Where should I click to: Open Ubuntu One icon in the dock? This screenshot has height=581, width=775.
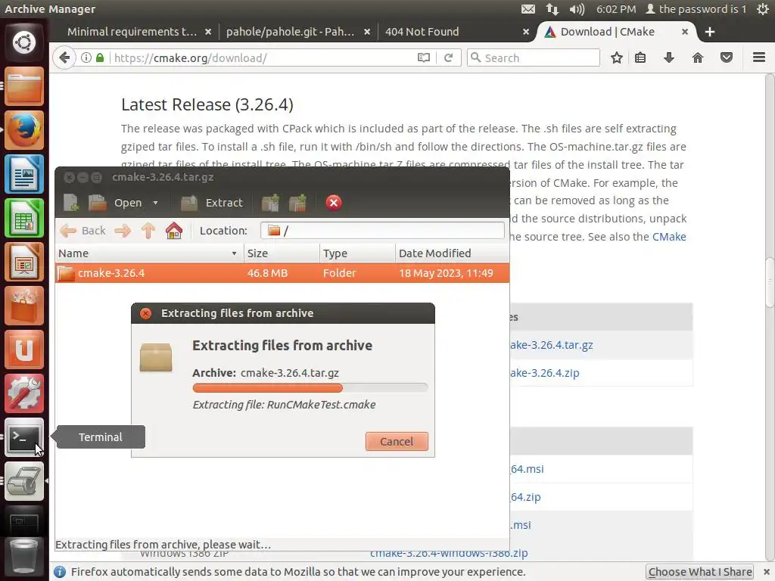(x=23, y=350)
